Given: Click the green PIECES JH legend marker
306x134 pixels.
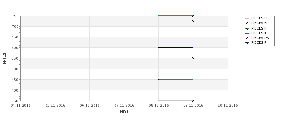Looking at the screenshot, I should (247, 29).
